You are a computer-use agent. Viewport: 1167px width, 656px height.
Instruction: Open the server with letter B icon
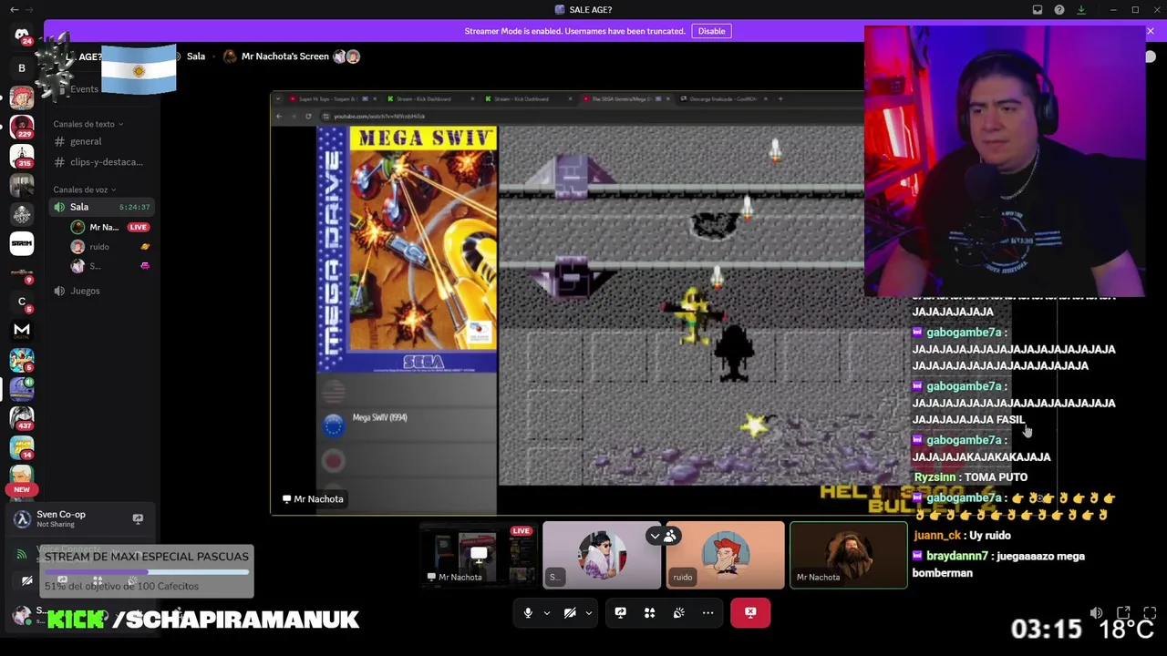pos(22,68)
